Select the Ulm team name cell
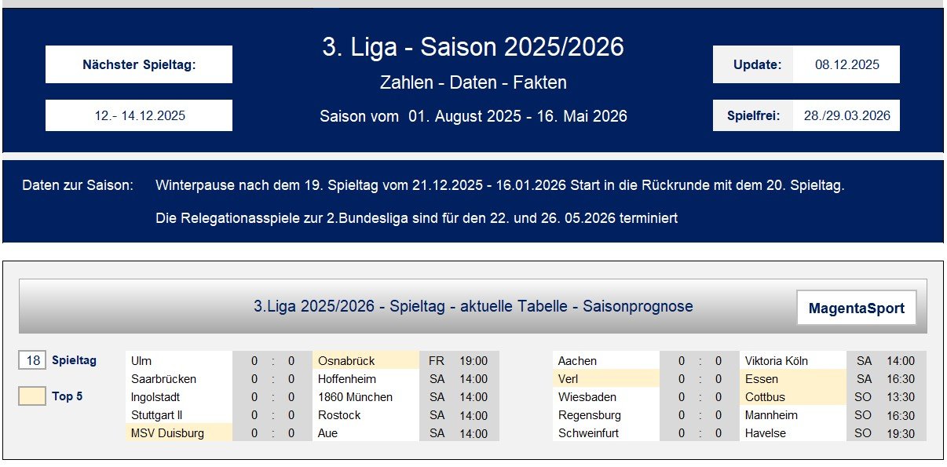This screenshot has width=947, height=467. [x=141, y=360]
